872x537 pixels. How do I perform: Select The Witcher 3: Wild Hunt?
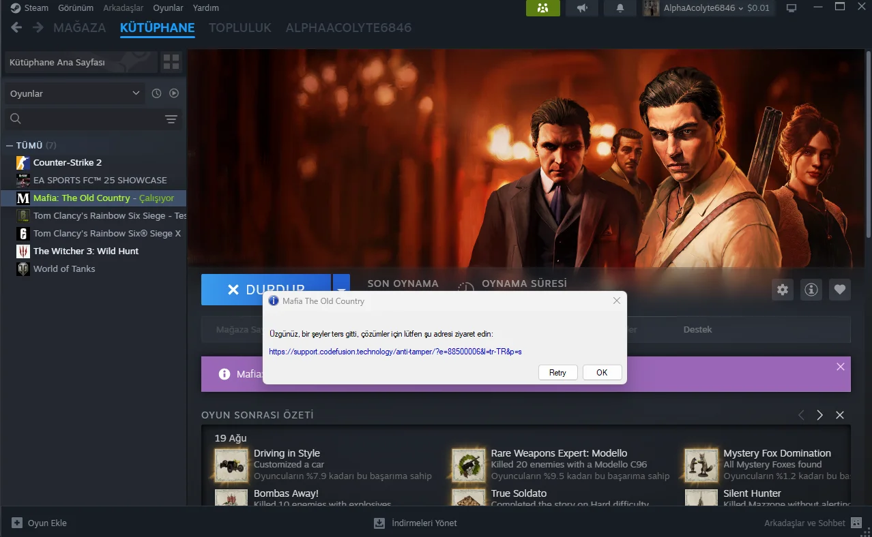tap(86, 251)
